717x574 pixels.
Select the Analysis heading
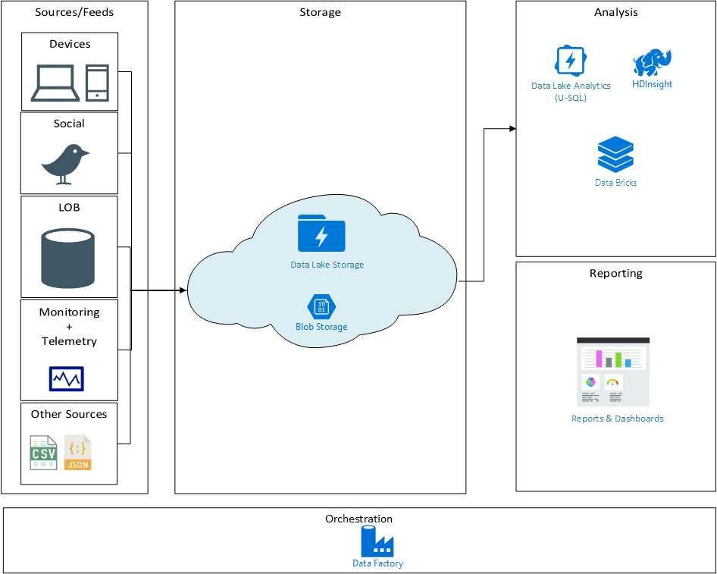(x=616, y=12)
